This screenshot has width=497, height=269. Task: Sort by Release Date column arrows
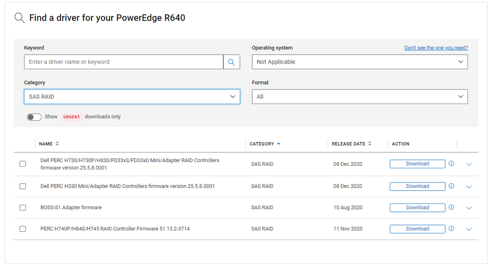click(x=370, y=144)
